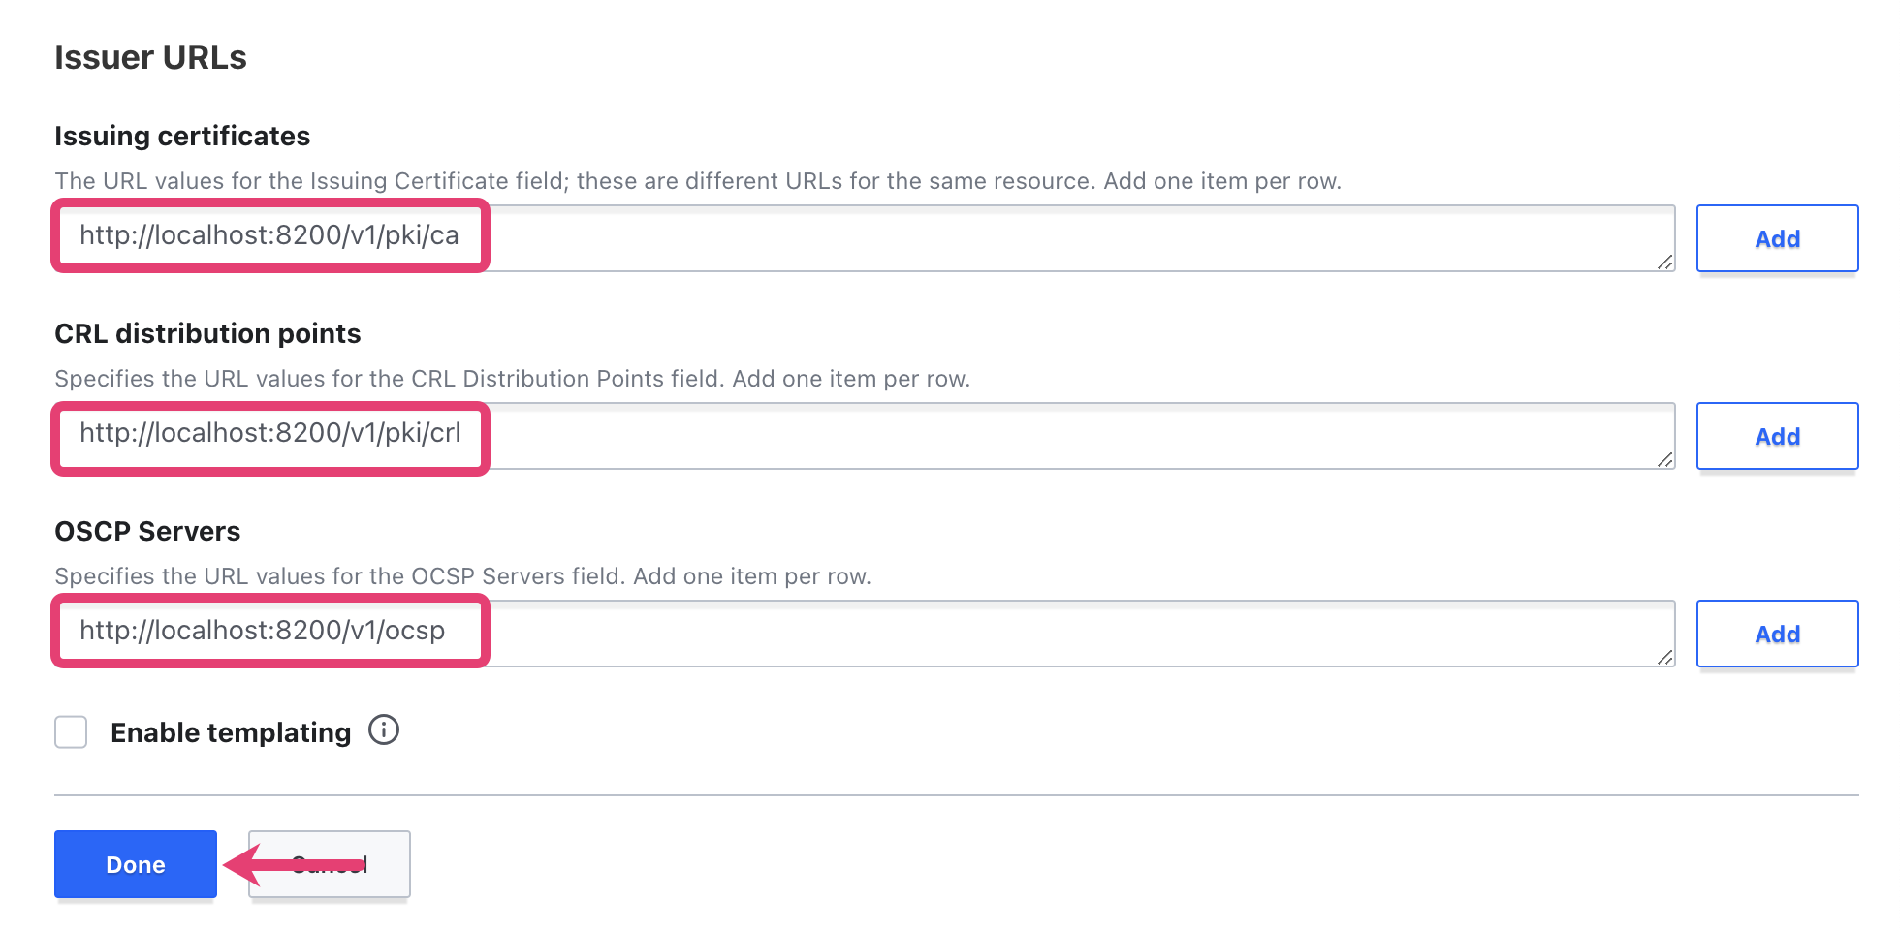Tick the Enable templating checkbox

[x=71, y=732]
